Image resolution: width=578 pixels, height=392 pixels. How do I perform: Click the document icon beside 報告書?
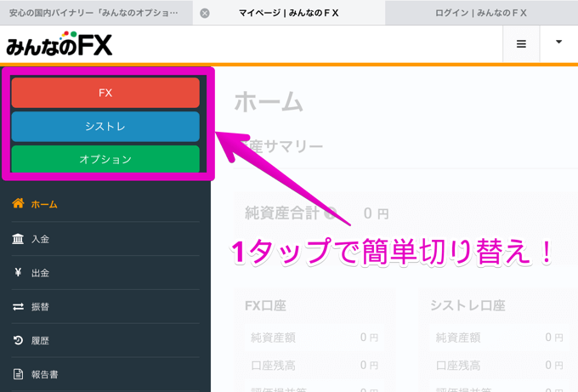[18, 374]
